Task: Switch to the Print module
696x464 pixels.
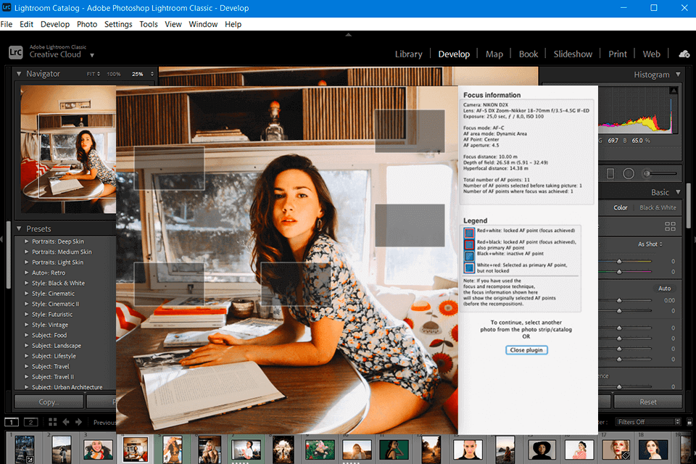Action: pyautogui.click(x=618, y=54)
